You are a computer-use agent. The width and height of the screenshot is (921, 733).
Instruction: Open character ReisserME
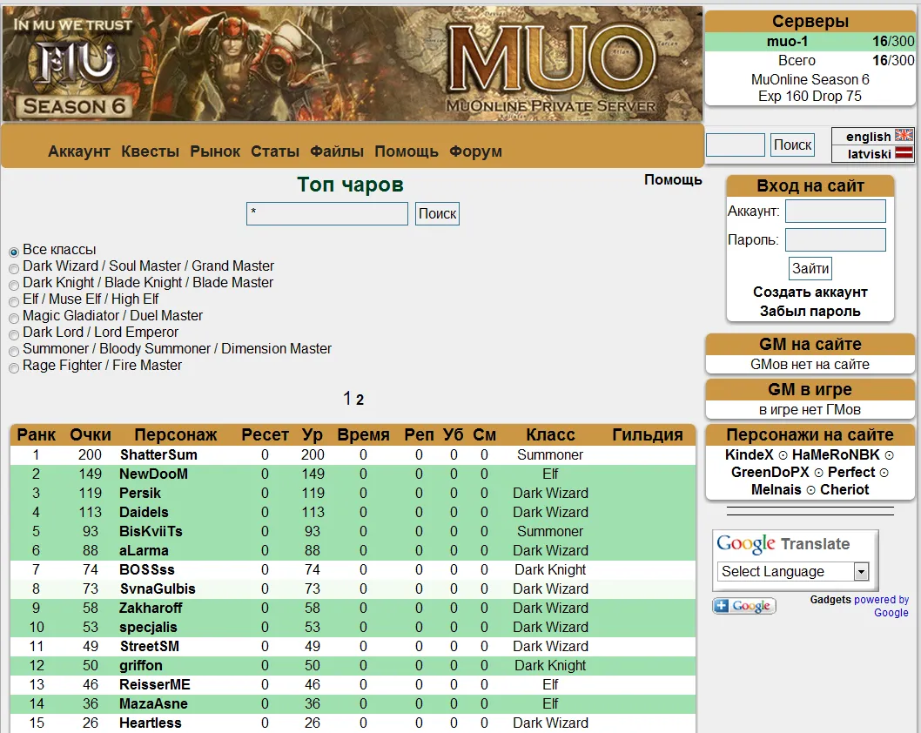click(155, 685)
